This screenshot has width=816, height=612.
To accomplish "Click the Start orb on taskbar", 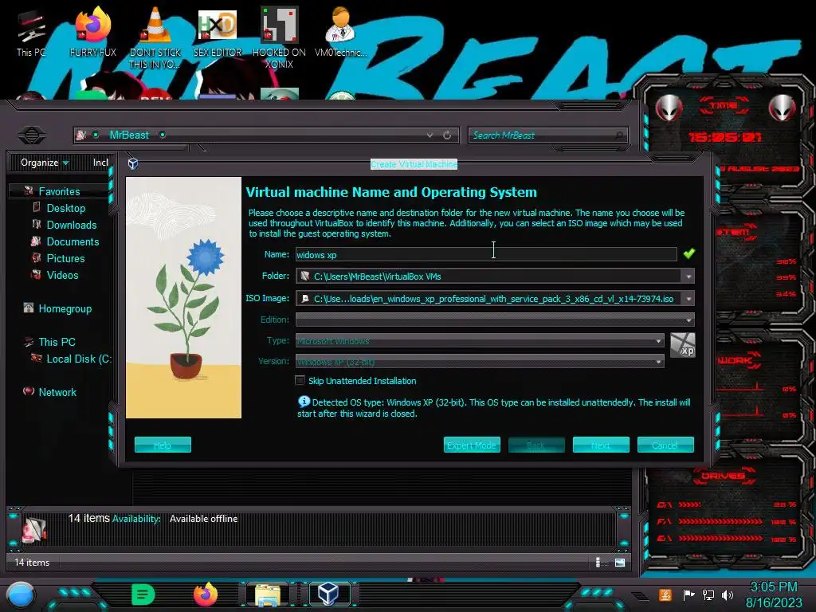I will click(x=20, y=595).
